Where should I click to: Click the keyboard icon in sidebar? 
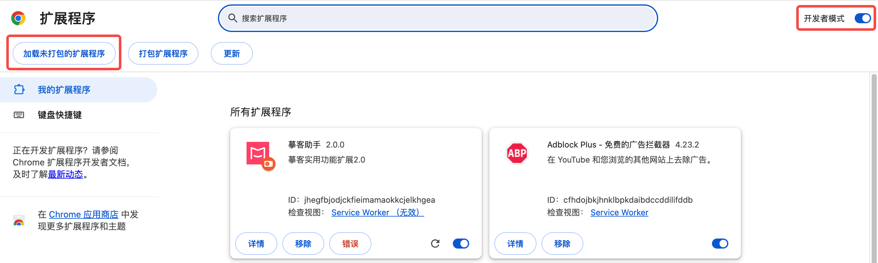click(19, 115)
